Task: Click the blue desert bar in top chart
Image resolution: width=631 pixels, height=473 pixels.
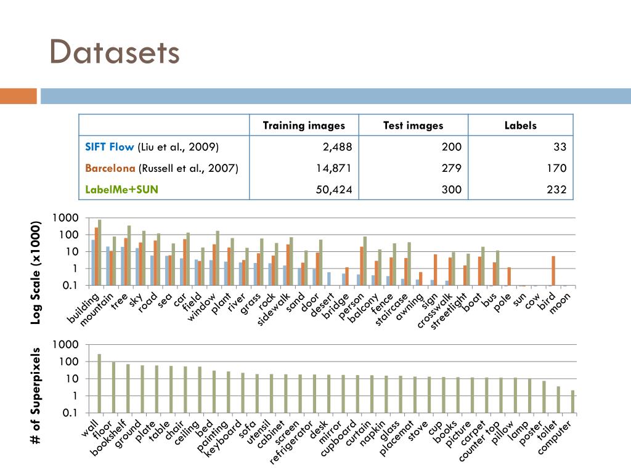Action: point(329,279)
